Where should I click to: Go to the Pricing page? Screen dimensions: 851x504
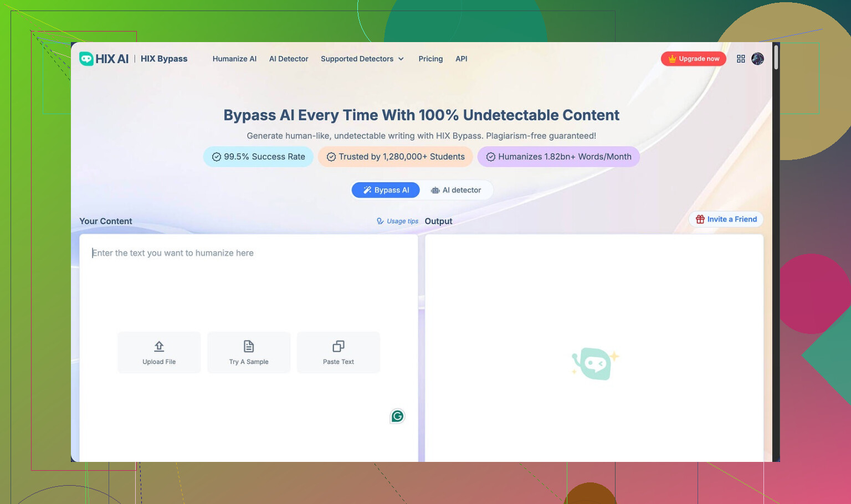(430, 59)
